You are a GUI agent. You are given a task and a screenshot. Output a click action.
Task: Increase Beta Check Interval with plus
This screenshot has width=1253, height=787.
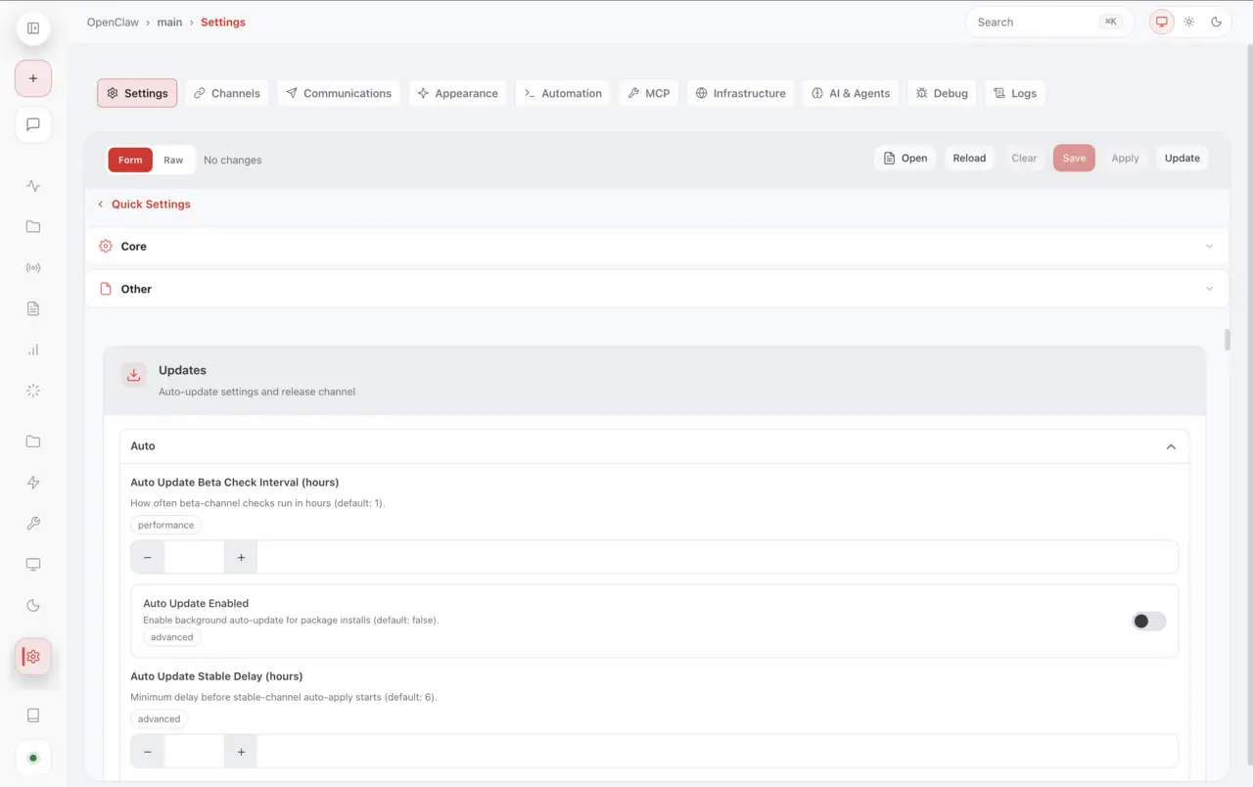click(x=241, y=557)
